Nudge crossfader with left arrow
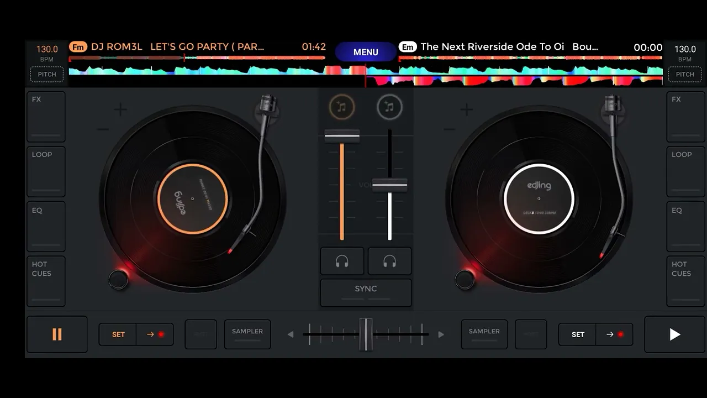707x398 pixels. pyautogui.click(x=291, y=334)
